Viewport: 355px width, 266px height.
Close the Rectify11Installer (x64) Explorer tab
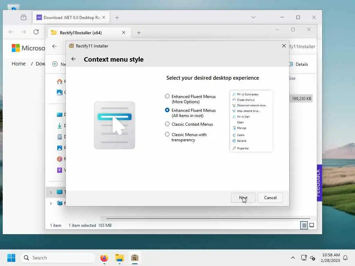coord(124,33)
